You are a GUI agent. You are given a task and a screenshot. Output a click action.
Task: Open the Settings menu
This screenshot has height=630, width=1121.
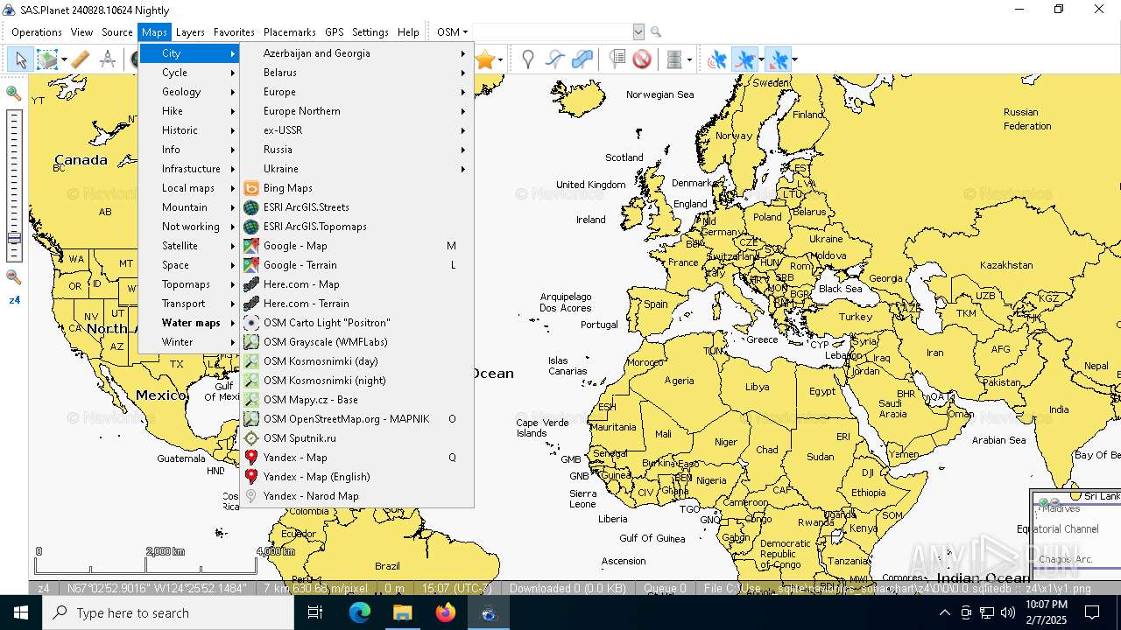pos(370,31)
